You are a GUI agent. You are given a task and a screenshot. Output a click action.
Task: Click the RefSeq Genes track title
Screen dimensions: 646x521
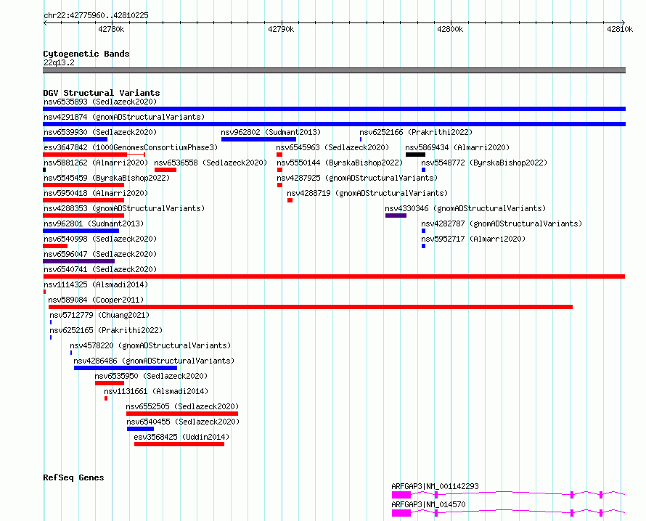click(x=73, y=477)
